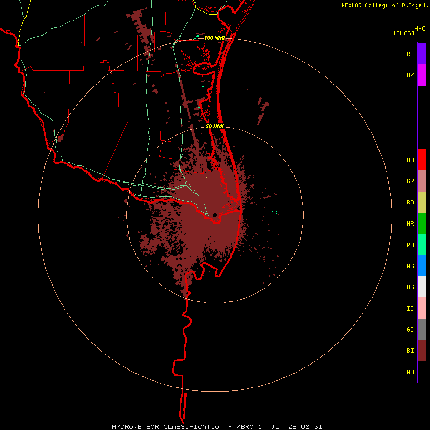Click the ND legend label
Viewport: 430px width, 430px height.
click(410, 372)
